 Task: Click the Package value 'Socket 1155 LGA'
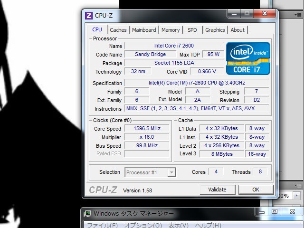pyautogui.click(x=174, y=63)
